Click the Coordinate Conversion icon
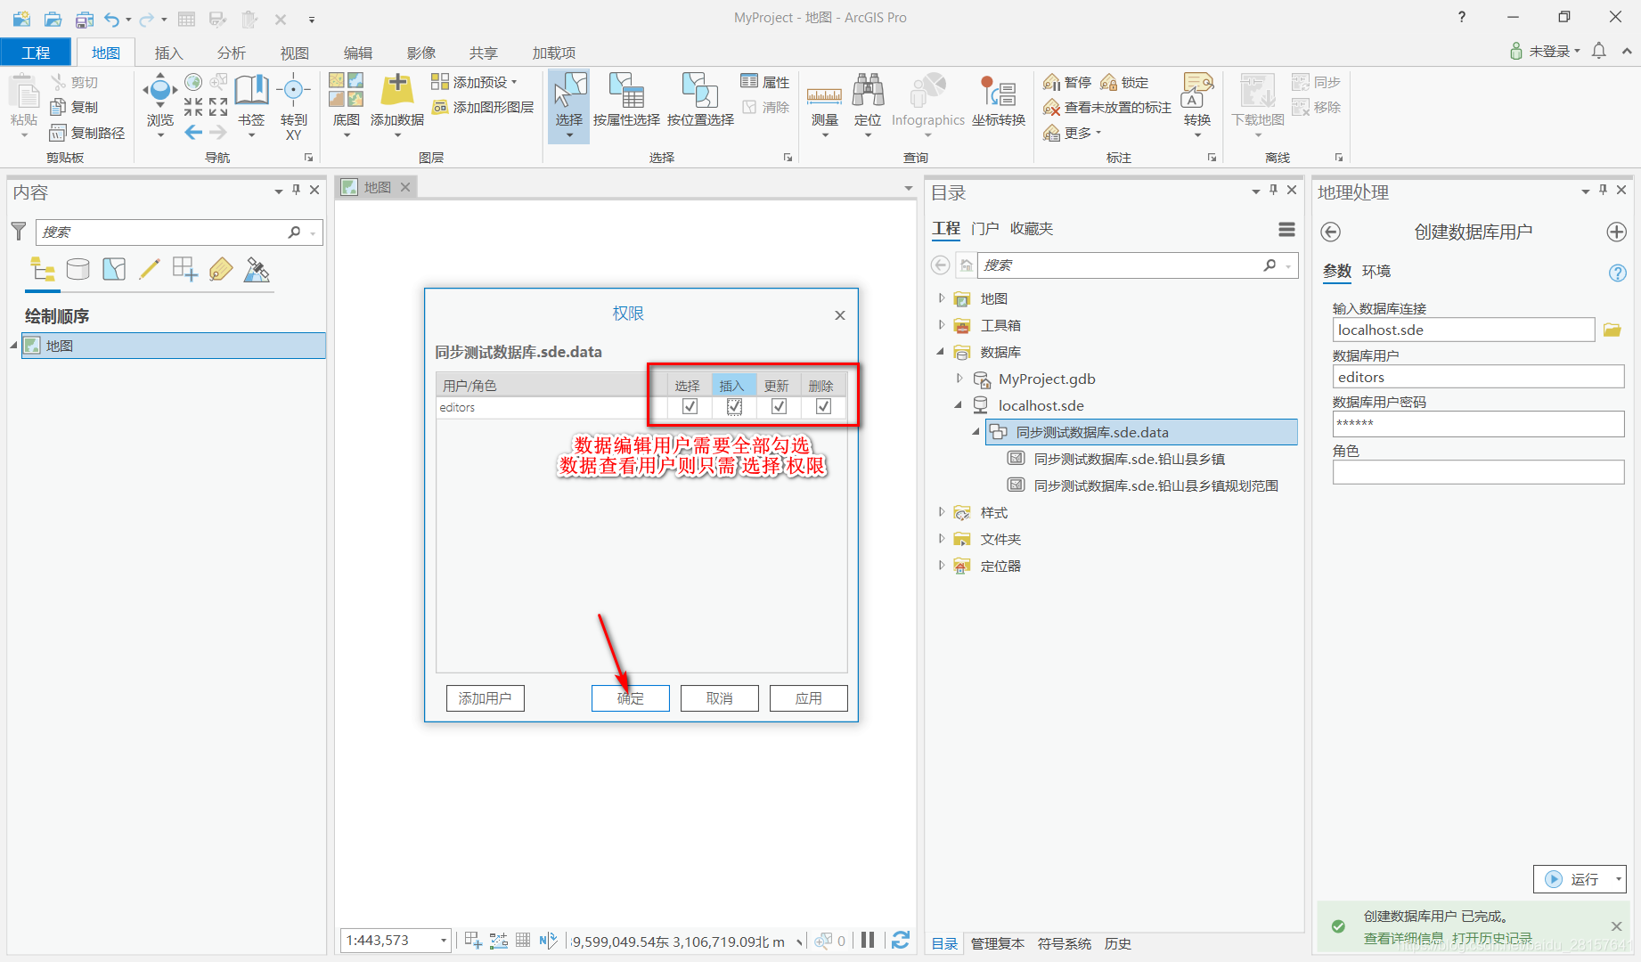This screenshot has height=962, width=1641. point(999,90)
